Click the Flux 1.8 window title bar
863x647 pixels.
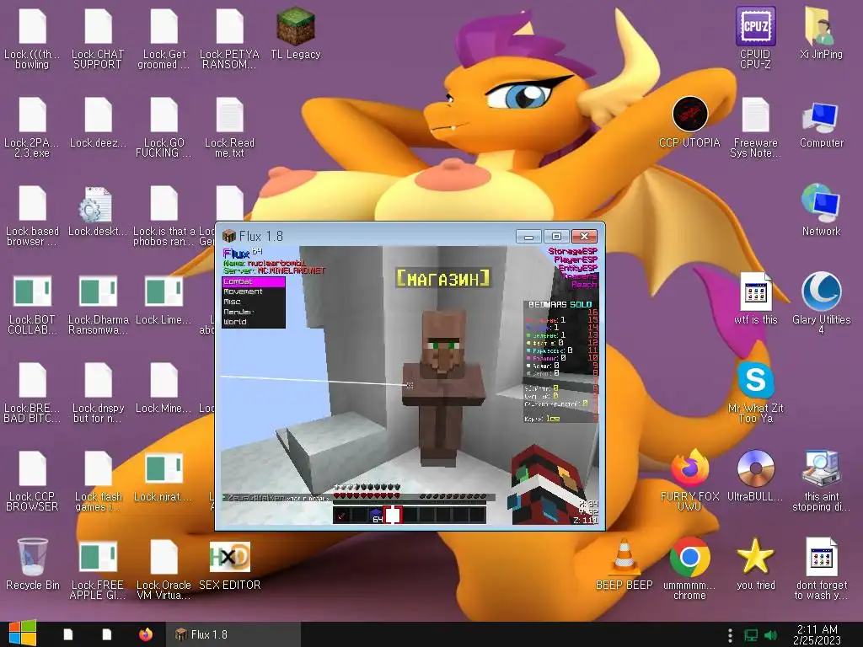tap(367, 236)
